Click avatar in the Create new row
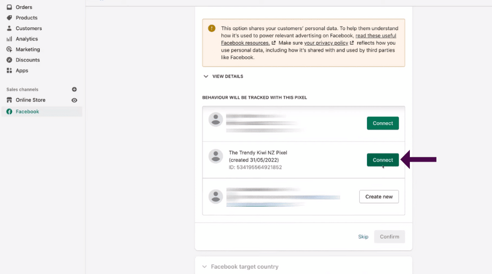This screenshot has height=274, width=492. click(216, 197)
